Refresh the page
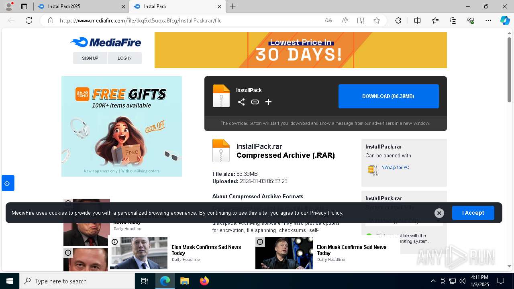The width and height of the screenshot is (514, 289). click(29, 20)
